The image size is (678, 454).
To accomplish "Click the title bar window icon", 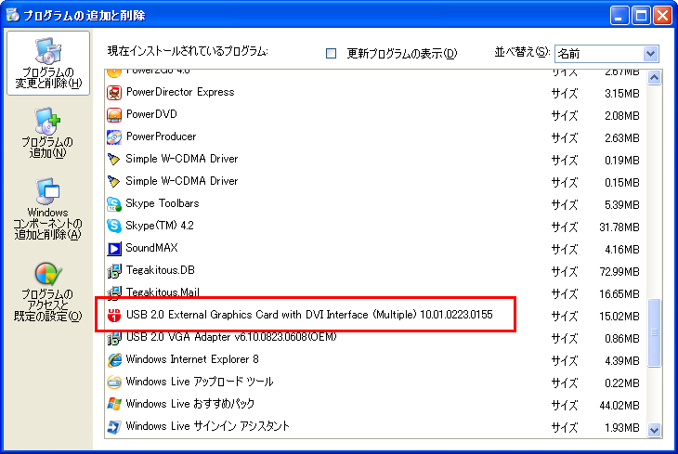I will coord(13,15).
